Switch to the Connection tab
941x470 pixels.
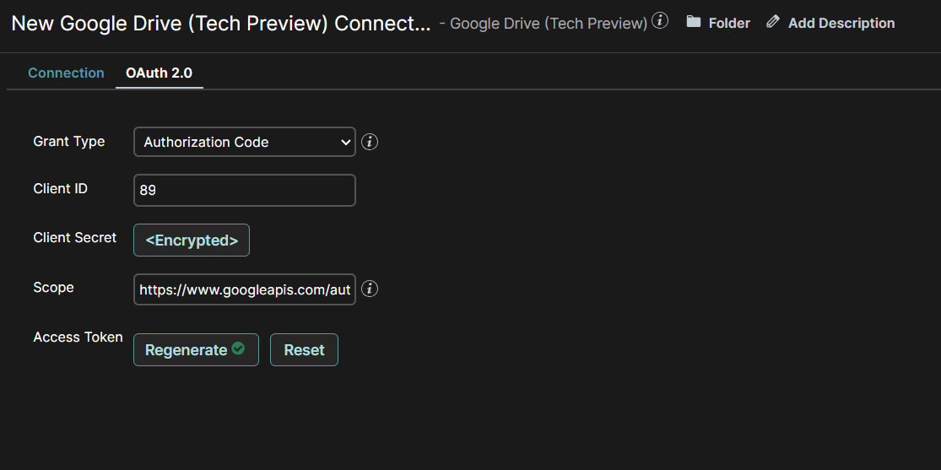click(66, 73)
